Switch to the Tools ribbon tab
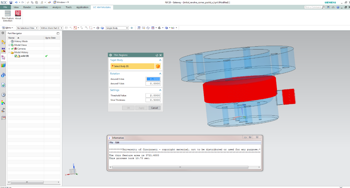This screenshot has width=350, height=188. [69, 7]
